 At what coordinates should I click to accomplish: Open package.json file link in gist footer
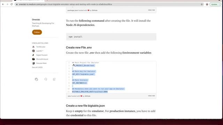click(73, 10)
